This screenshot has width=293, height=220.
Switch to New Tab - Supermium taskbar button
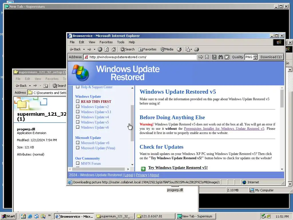196,217
